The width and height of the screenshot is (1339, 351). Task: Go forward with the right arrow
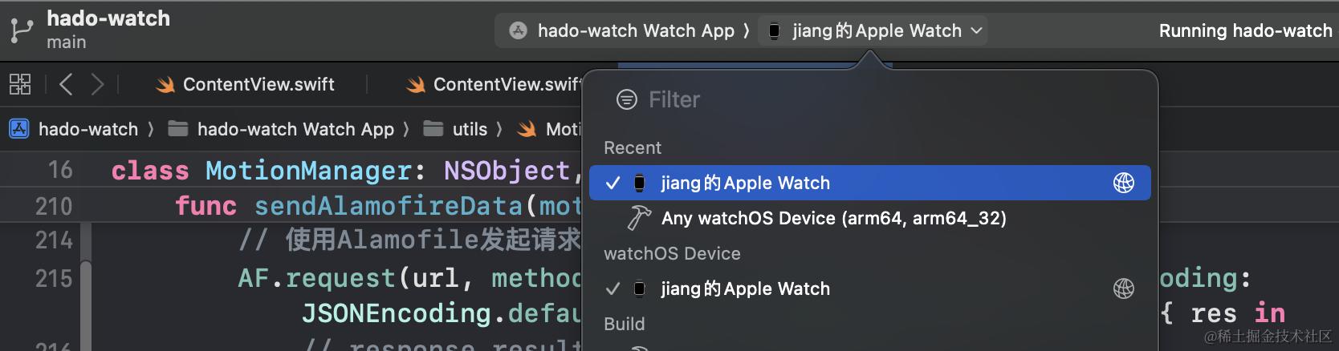click(98, 84)
